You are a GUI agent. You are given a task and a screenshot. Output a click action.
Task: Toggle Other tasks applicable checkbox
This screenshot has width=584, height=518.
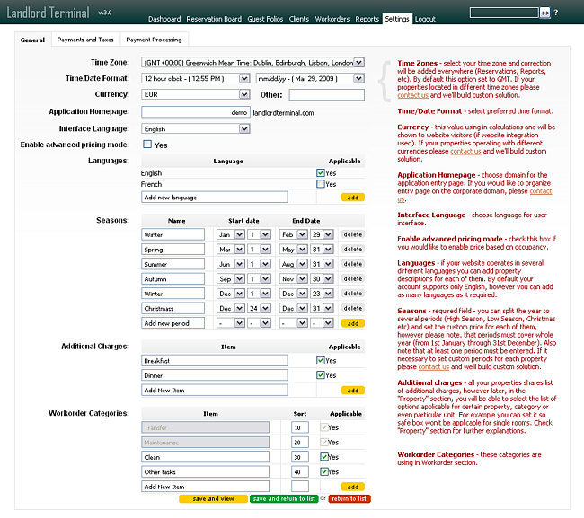click(x=324, y=471)
